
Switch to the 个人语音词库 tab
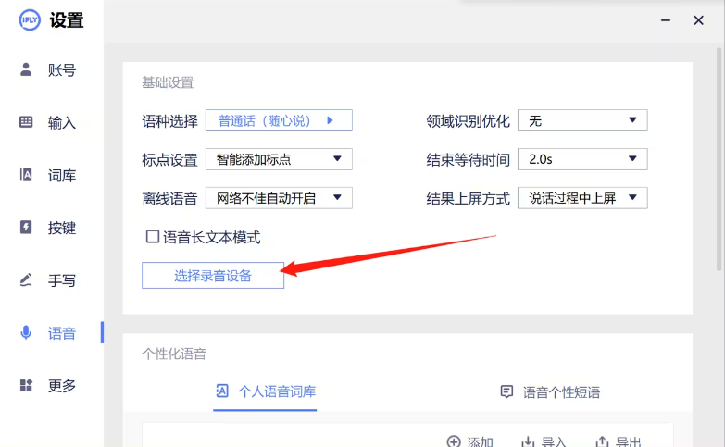265,392
